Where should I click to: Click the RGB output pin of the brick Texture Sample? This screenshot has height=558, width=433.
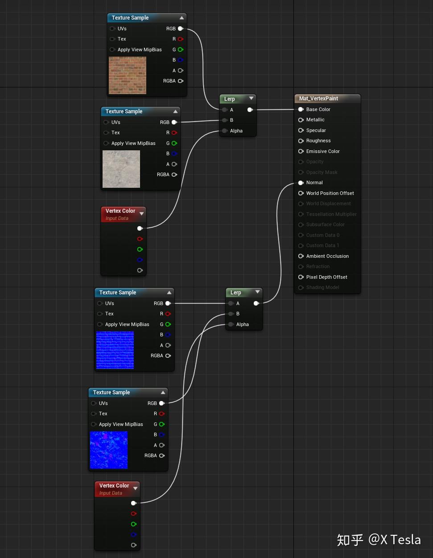tap(181, 29)
